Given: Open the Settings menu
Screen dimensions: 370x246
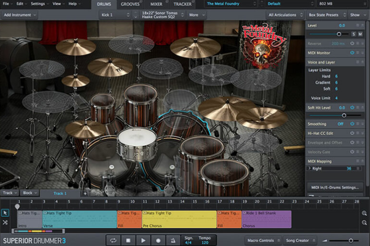Looking at the screenshot, I should (x=39, y=4).
